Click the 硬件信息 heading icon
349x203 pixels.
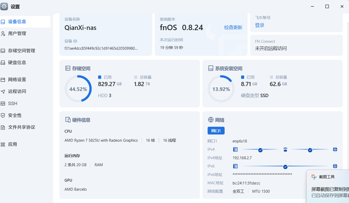[x=68, y=120]
